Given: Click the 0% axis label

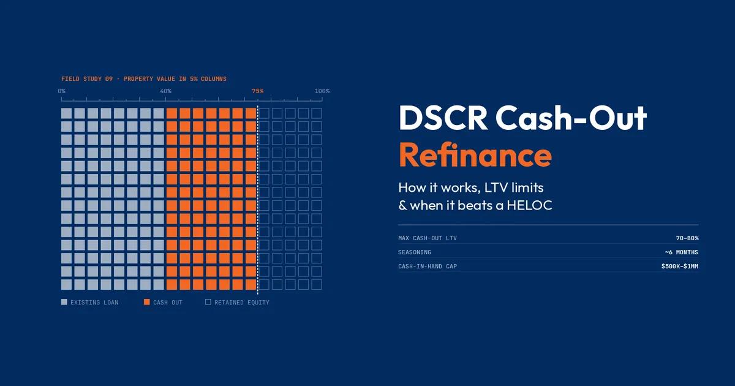Looking at the screenshot, I should [62, 91].
